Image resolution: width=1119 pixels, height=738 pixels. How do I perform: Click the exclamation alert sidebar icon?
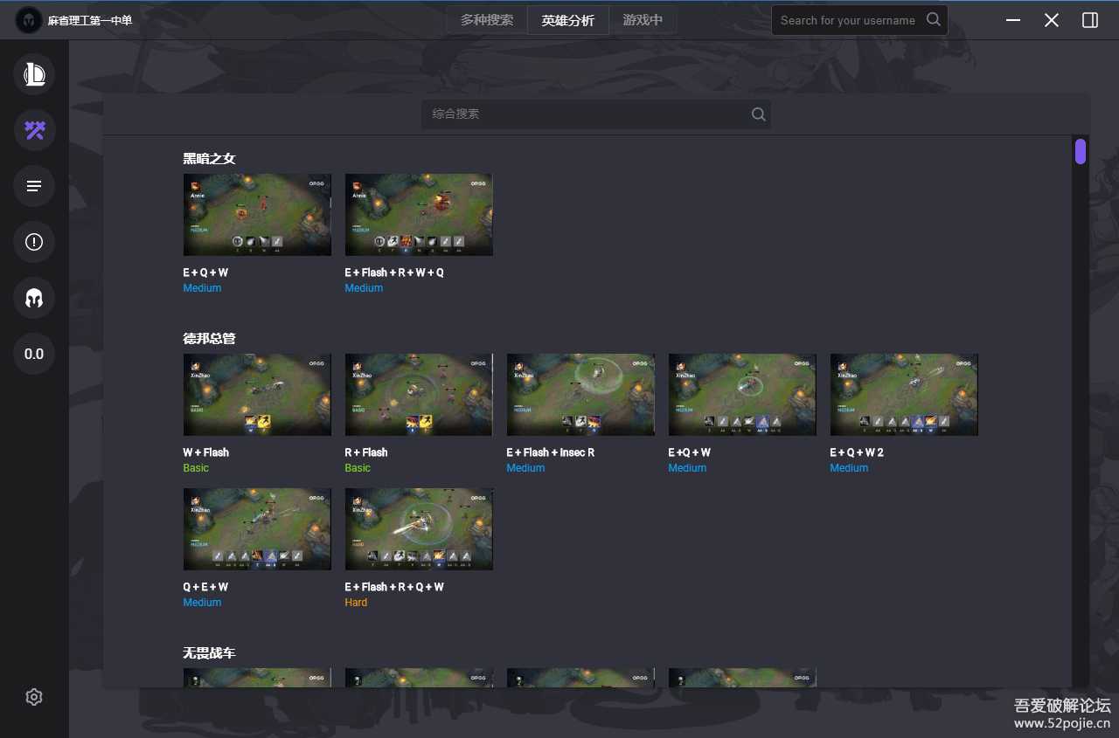(34, 242)
